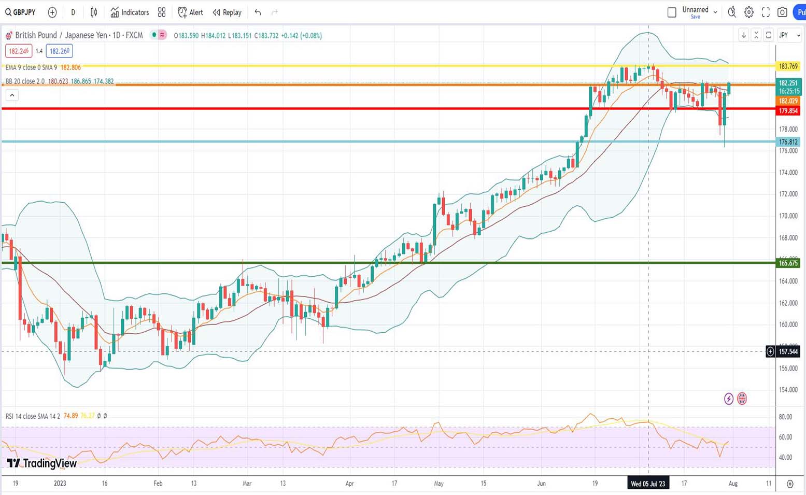Click the red sell price 182.246 button
806x495 pixels.
click(x=19, y=51)
